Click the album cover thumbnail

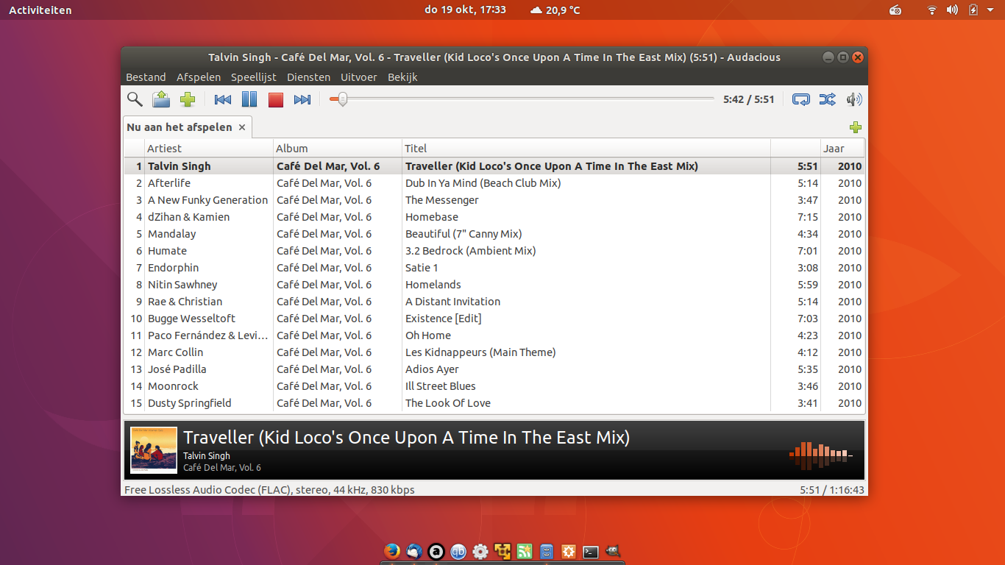(x=154, y=450)
